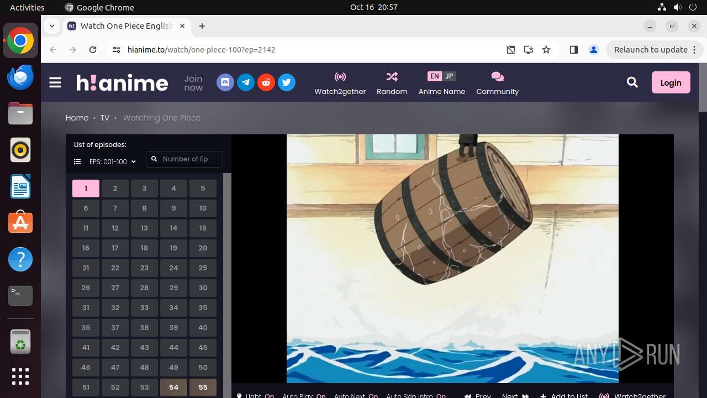Toggle Auto Skip Intro setting

[x=416, y=395]
